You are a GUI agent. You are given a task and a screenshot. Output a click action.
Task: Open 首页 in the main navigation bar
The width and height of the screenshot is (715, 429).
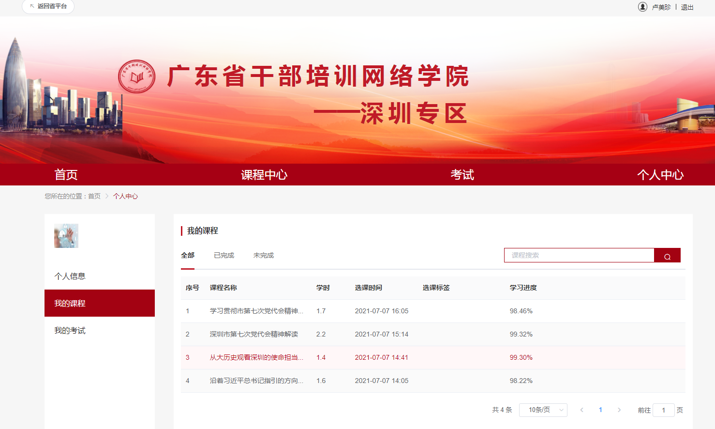(x=66, y=175)
